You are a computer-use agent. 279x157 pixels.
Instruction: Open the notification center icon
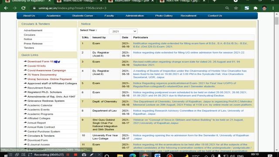pyautogui.click(x=270, y=156)
